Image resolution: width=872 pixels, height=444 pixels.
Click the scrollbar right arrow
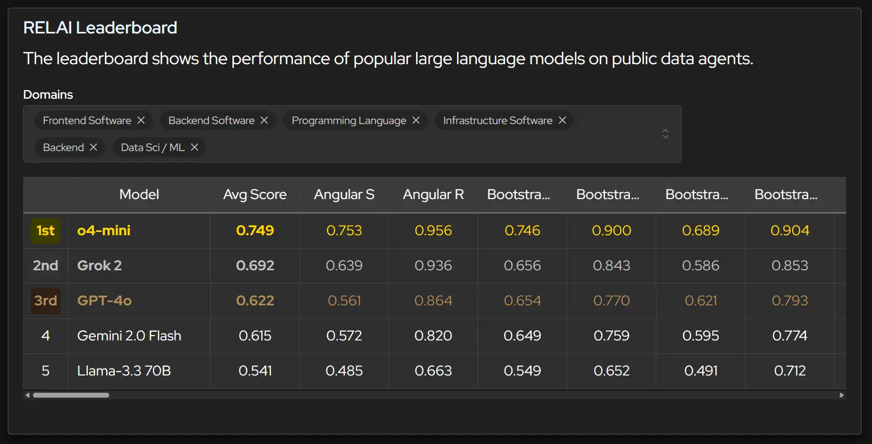pos(841,395)
